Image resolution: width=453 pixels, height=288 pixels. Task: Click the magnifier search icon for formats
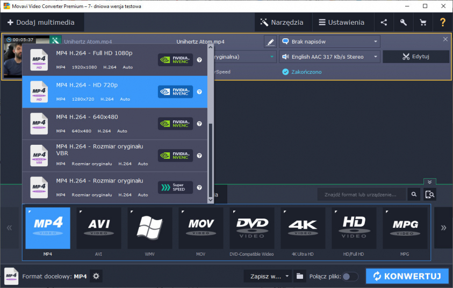(414, 194)
